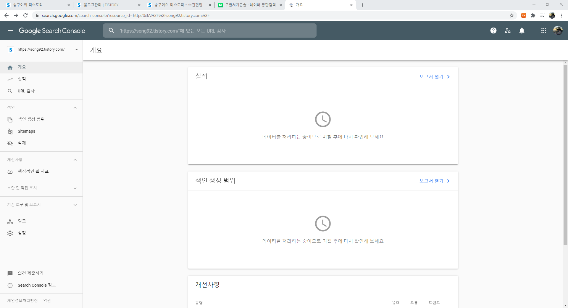
Task: Open the URL 검사 menu item
Action: click(x=41, y=91)
